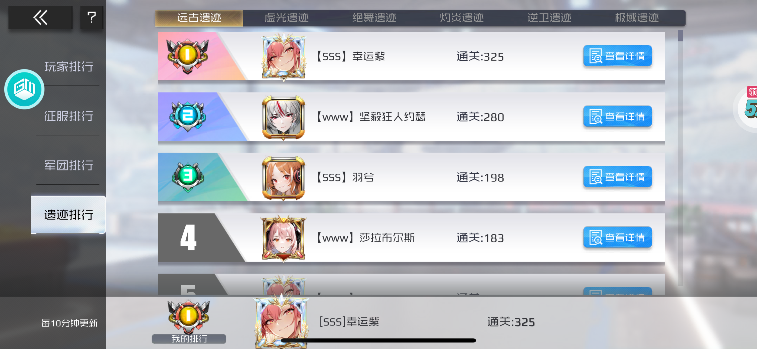Tap the 我的排行 label at bottom
This screenshot has width=757, height=349.
pos(189,339)
